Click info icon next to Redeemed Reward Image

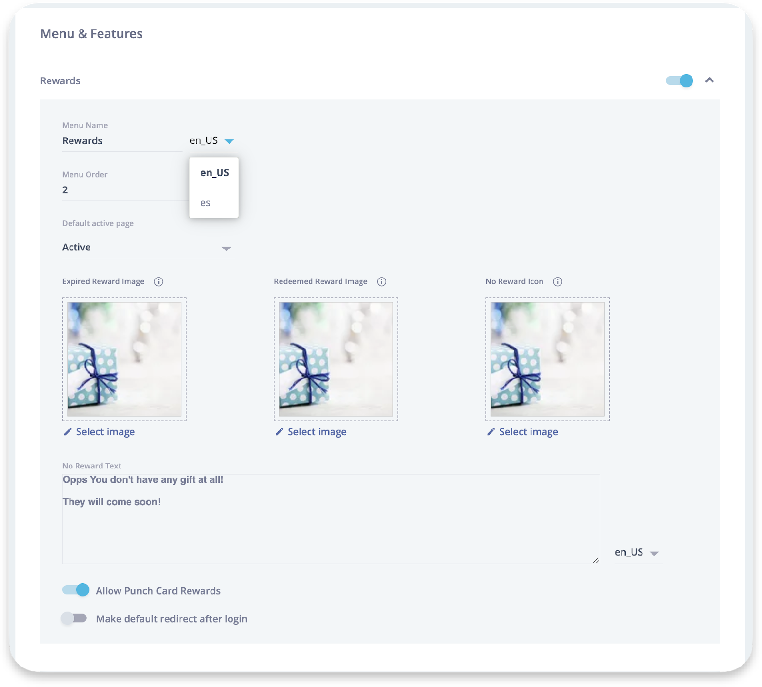381,281
